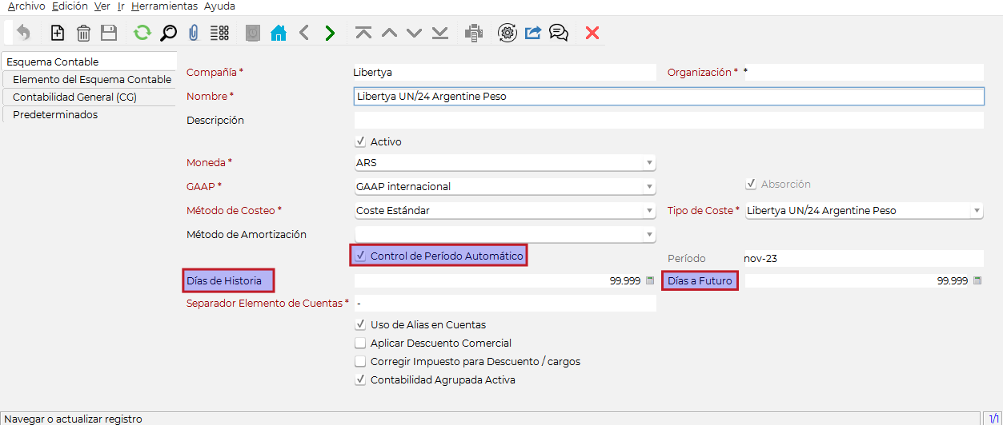Open the GAAP dropdown
This screenshot has height=425, width=1003.
(649, 187)
